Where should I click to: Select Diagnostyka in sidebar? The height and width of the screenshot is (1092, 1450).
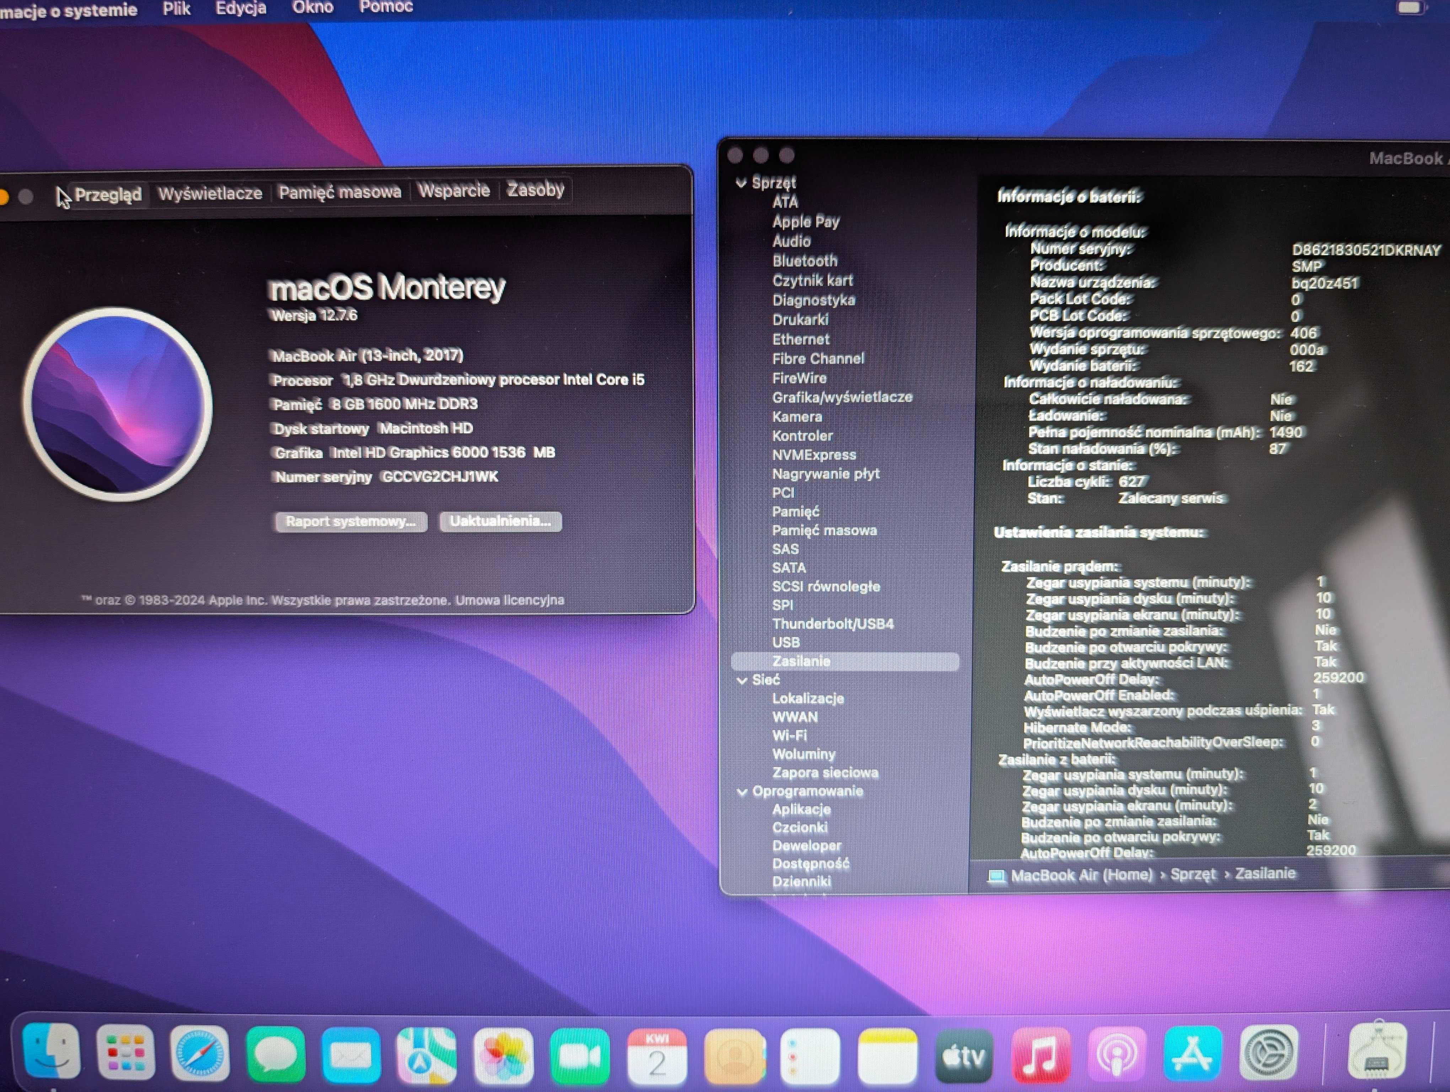813,300
